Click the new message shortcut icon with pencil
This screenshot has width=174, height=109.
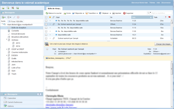click(3, 8)
